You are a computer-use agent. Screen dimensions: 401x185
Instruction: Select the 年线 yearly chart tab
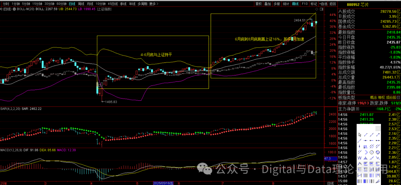coord(132,4)
